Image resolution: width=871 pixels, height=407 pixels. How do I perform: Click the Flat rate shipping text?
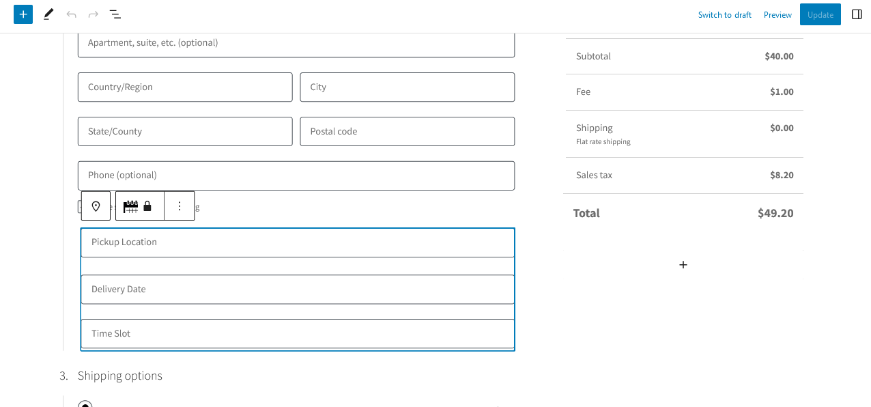point(603,142)
